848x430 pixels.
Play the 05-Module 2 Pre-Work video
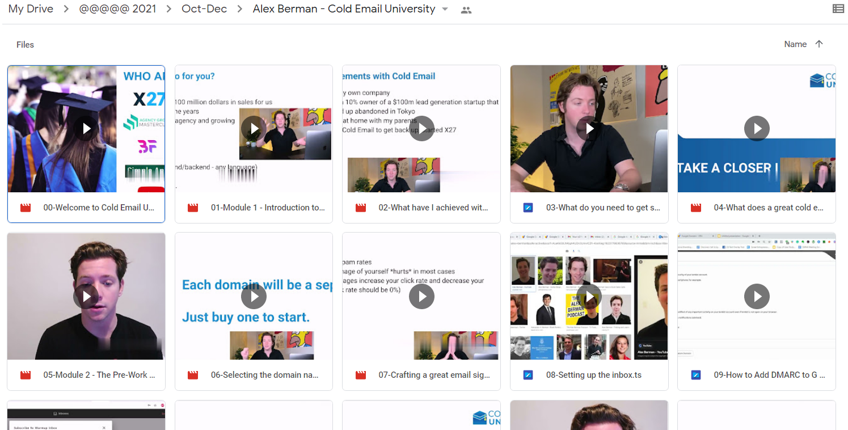point(86,296)
